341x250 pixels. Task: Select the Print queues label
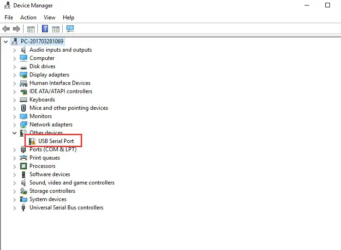(45, 158)
